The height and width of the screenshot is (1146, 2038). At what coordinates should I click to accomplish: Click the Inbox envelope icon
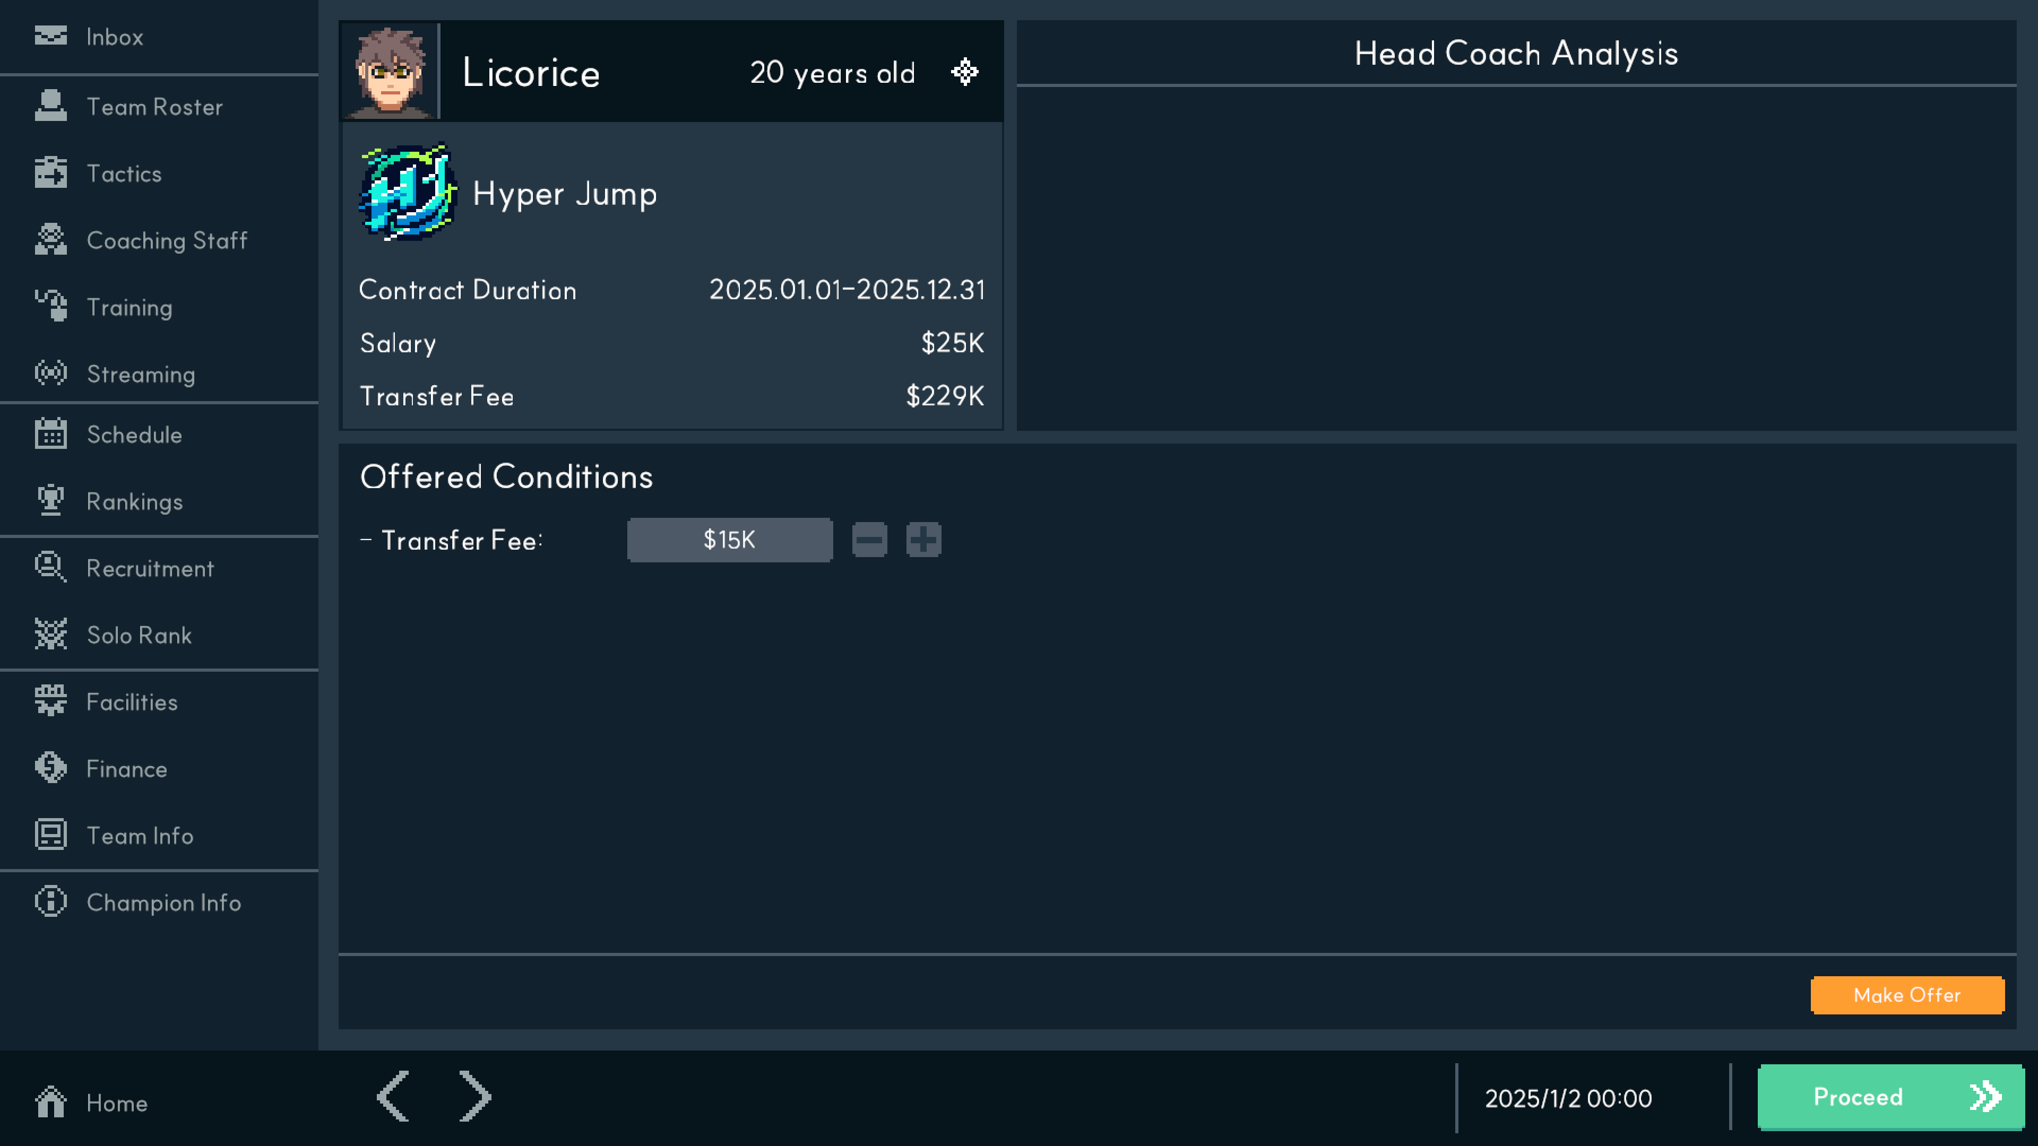click(x=50, y=37)
